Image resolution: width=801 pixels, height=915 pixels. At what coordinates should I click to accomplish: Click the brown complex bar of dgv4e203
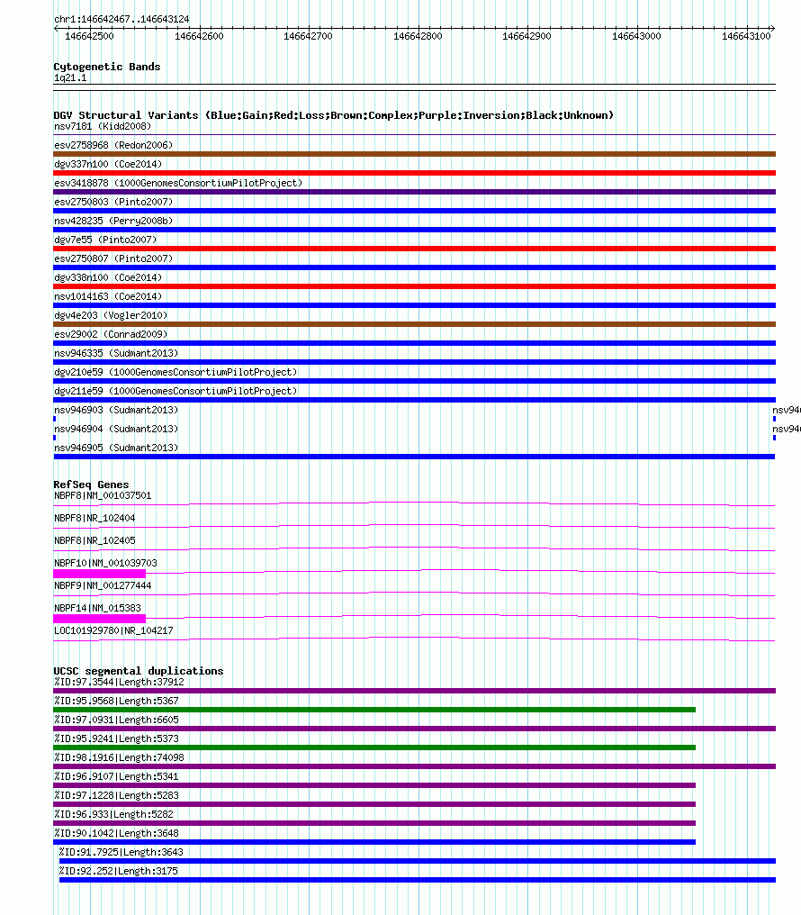tap(415, 324)
